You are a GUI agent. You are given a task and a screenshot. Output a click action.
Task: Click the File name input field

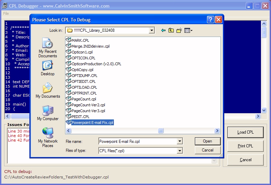[x=138, y=142]
